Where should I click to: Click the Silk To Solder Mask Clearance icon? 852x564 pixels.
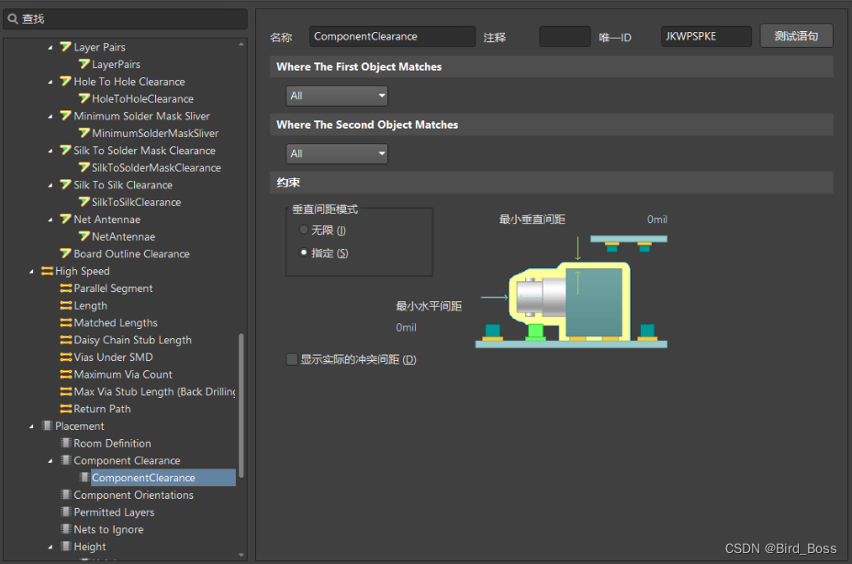tap(66, 150)
